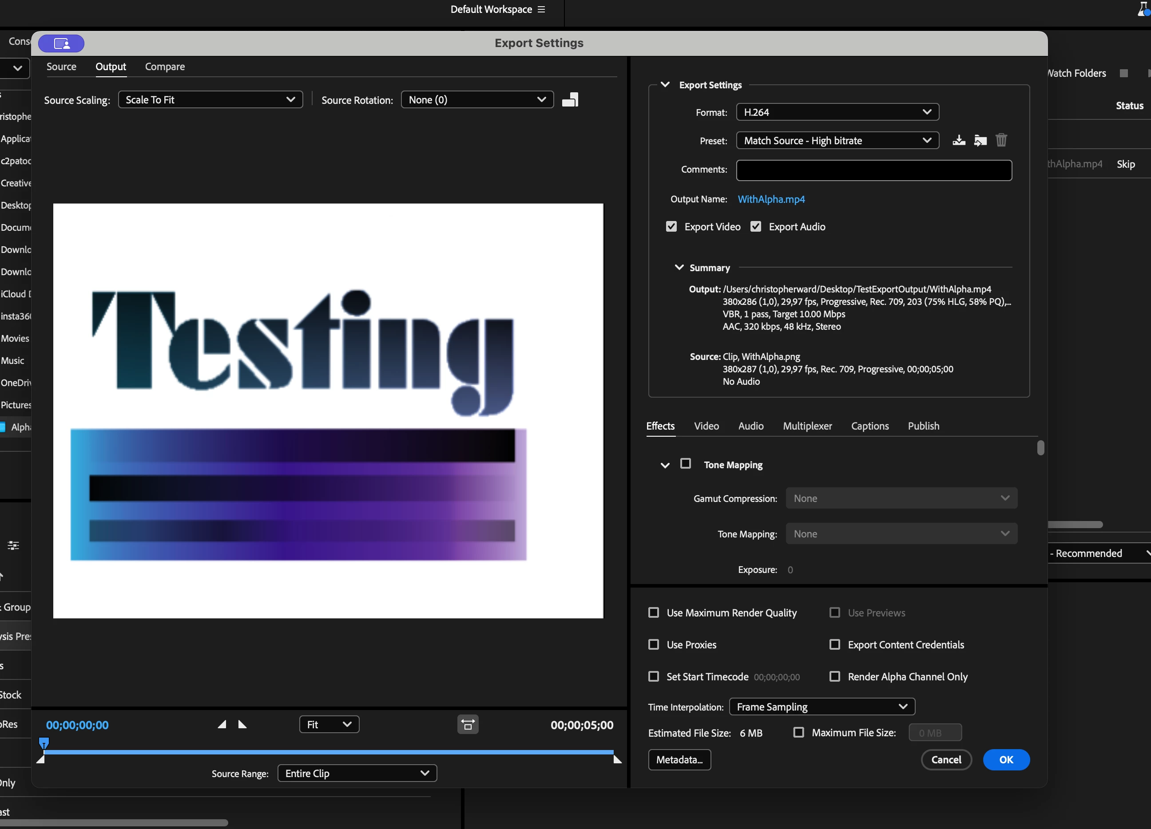Click the Set Out Point marker
The width and height of the screenshot is (1151, 829).
[x=242, y=724]
